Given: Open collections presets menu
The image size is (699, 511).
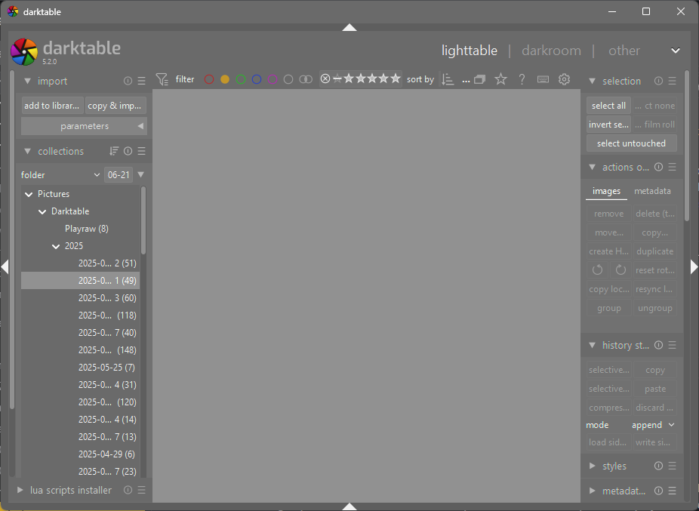Looking at the screenshot, I should pos(141,151).
